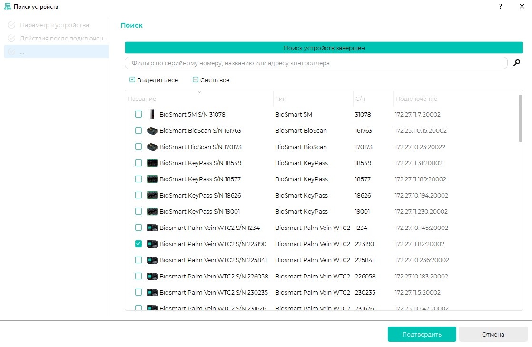Click the address 172.27.11.31:20002

pos(419,163)
